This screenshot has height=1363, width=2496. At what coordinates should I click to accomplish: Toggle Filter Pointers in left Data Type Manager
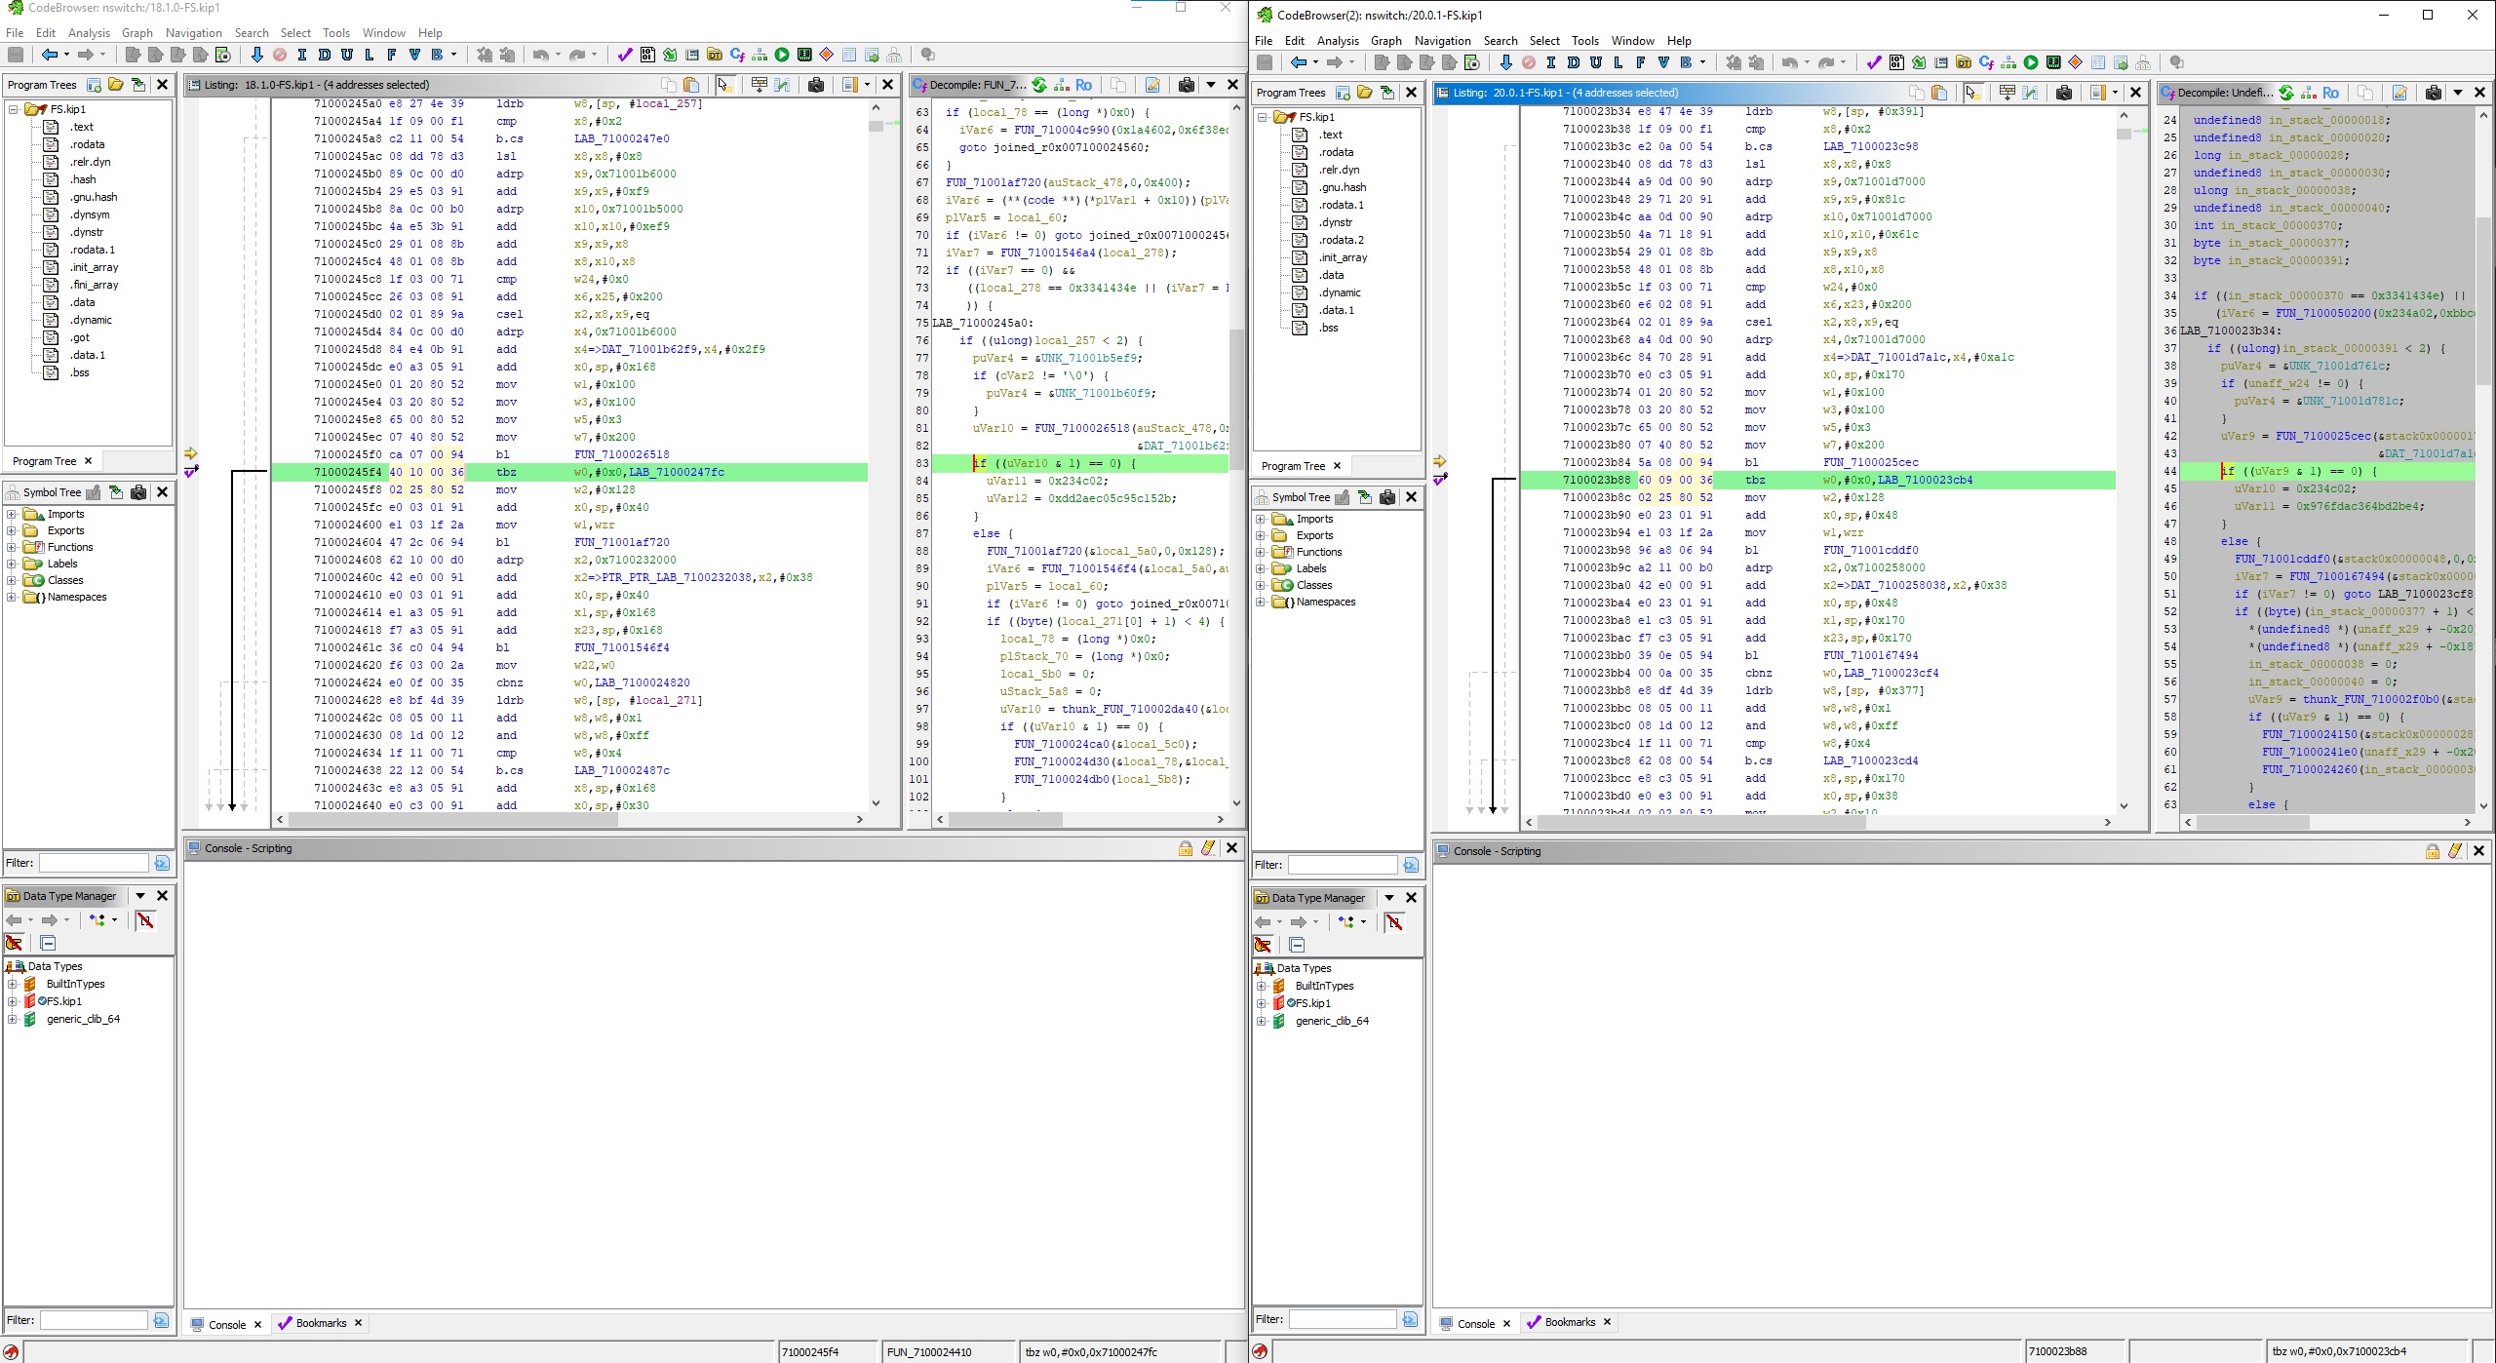pos(14,943)
